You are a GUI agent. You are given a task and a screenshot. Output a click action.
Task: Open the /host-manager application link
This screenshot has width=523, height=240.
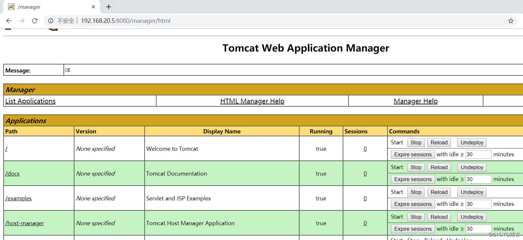(x=24, y=223)
